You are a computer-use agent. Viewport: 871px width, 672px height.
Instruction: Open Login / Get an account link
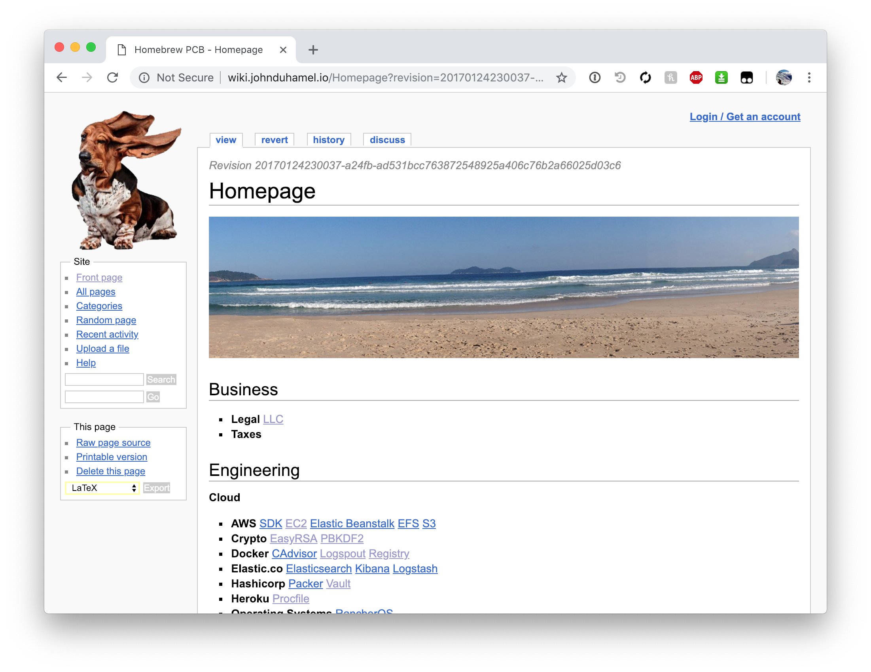(744, 117)
